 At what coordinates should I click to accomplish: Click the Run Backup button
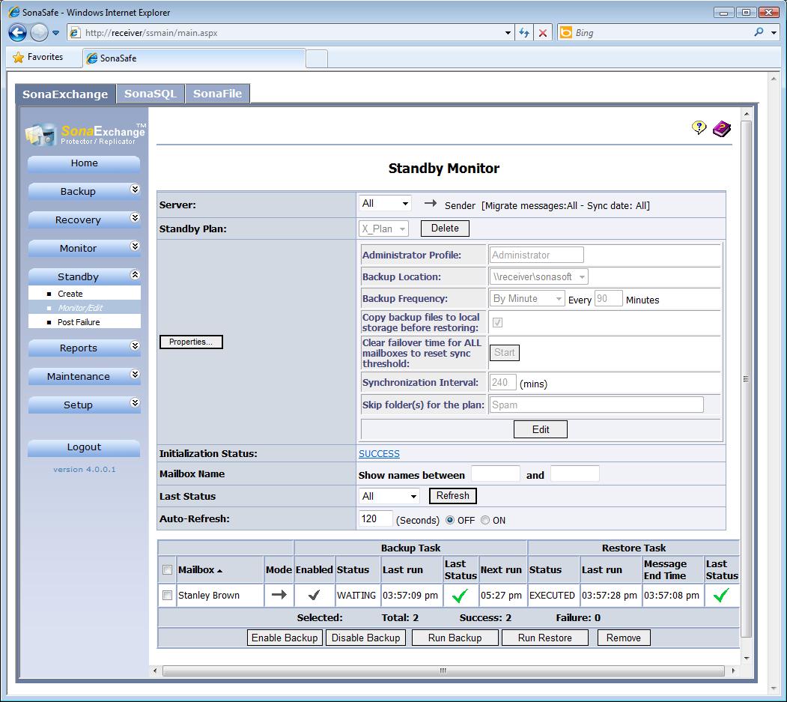455,638
